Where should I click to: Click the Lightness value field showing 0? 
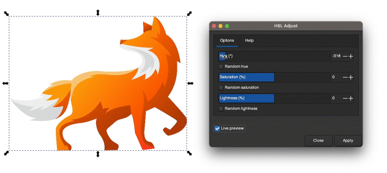tap(336, 98)
